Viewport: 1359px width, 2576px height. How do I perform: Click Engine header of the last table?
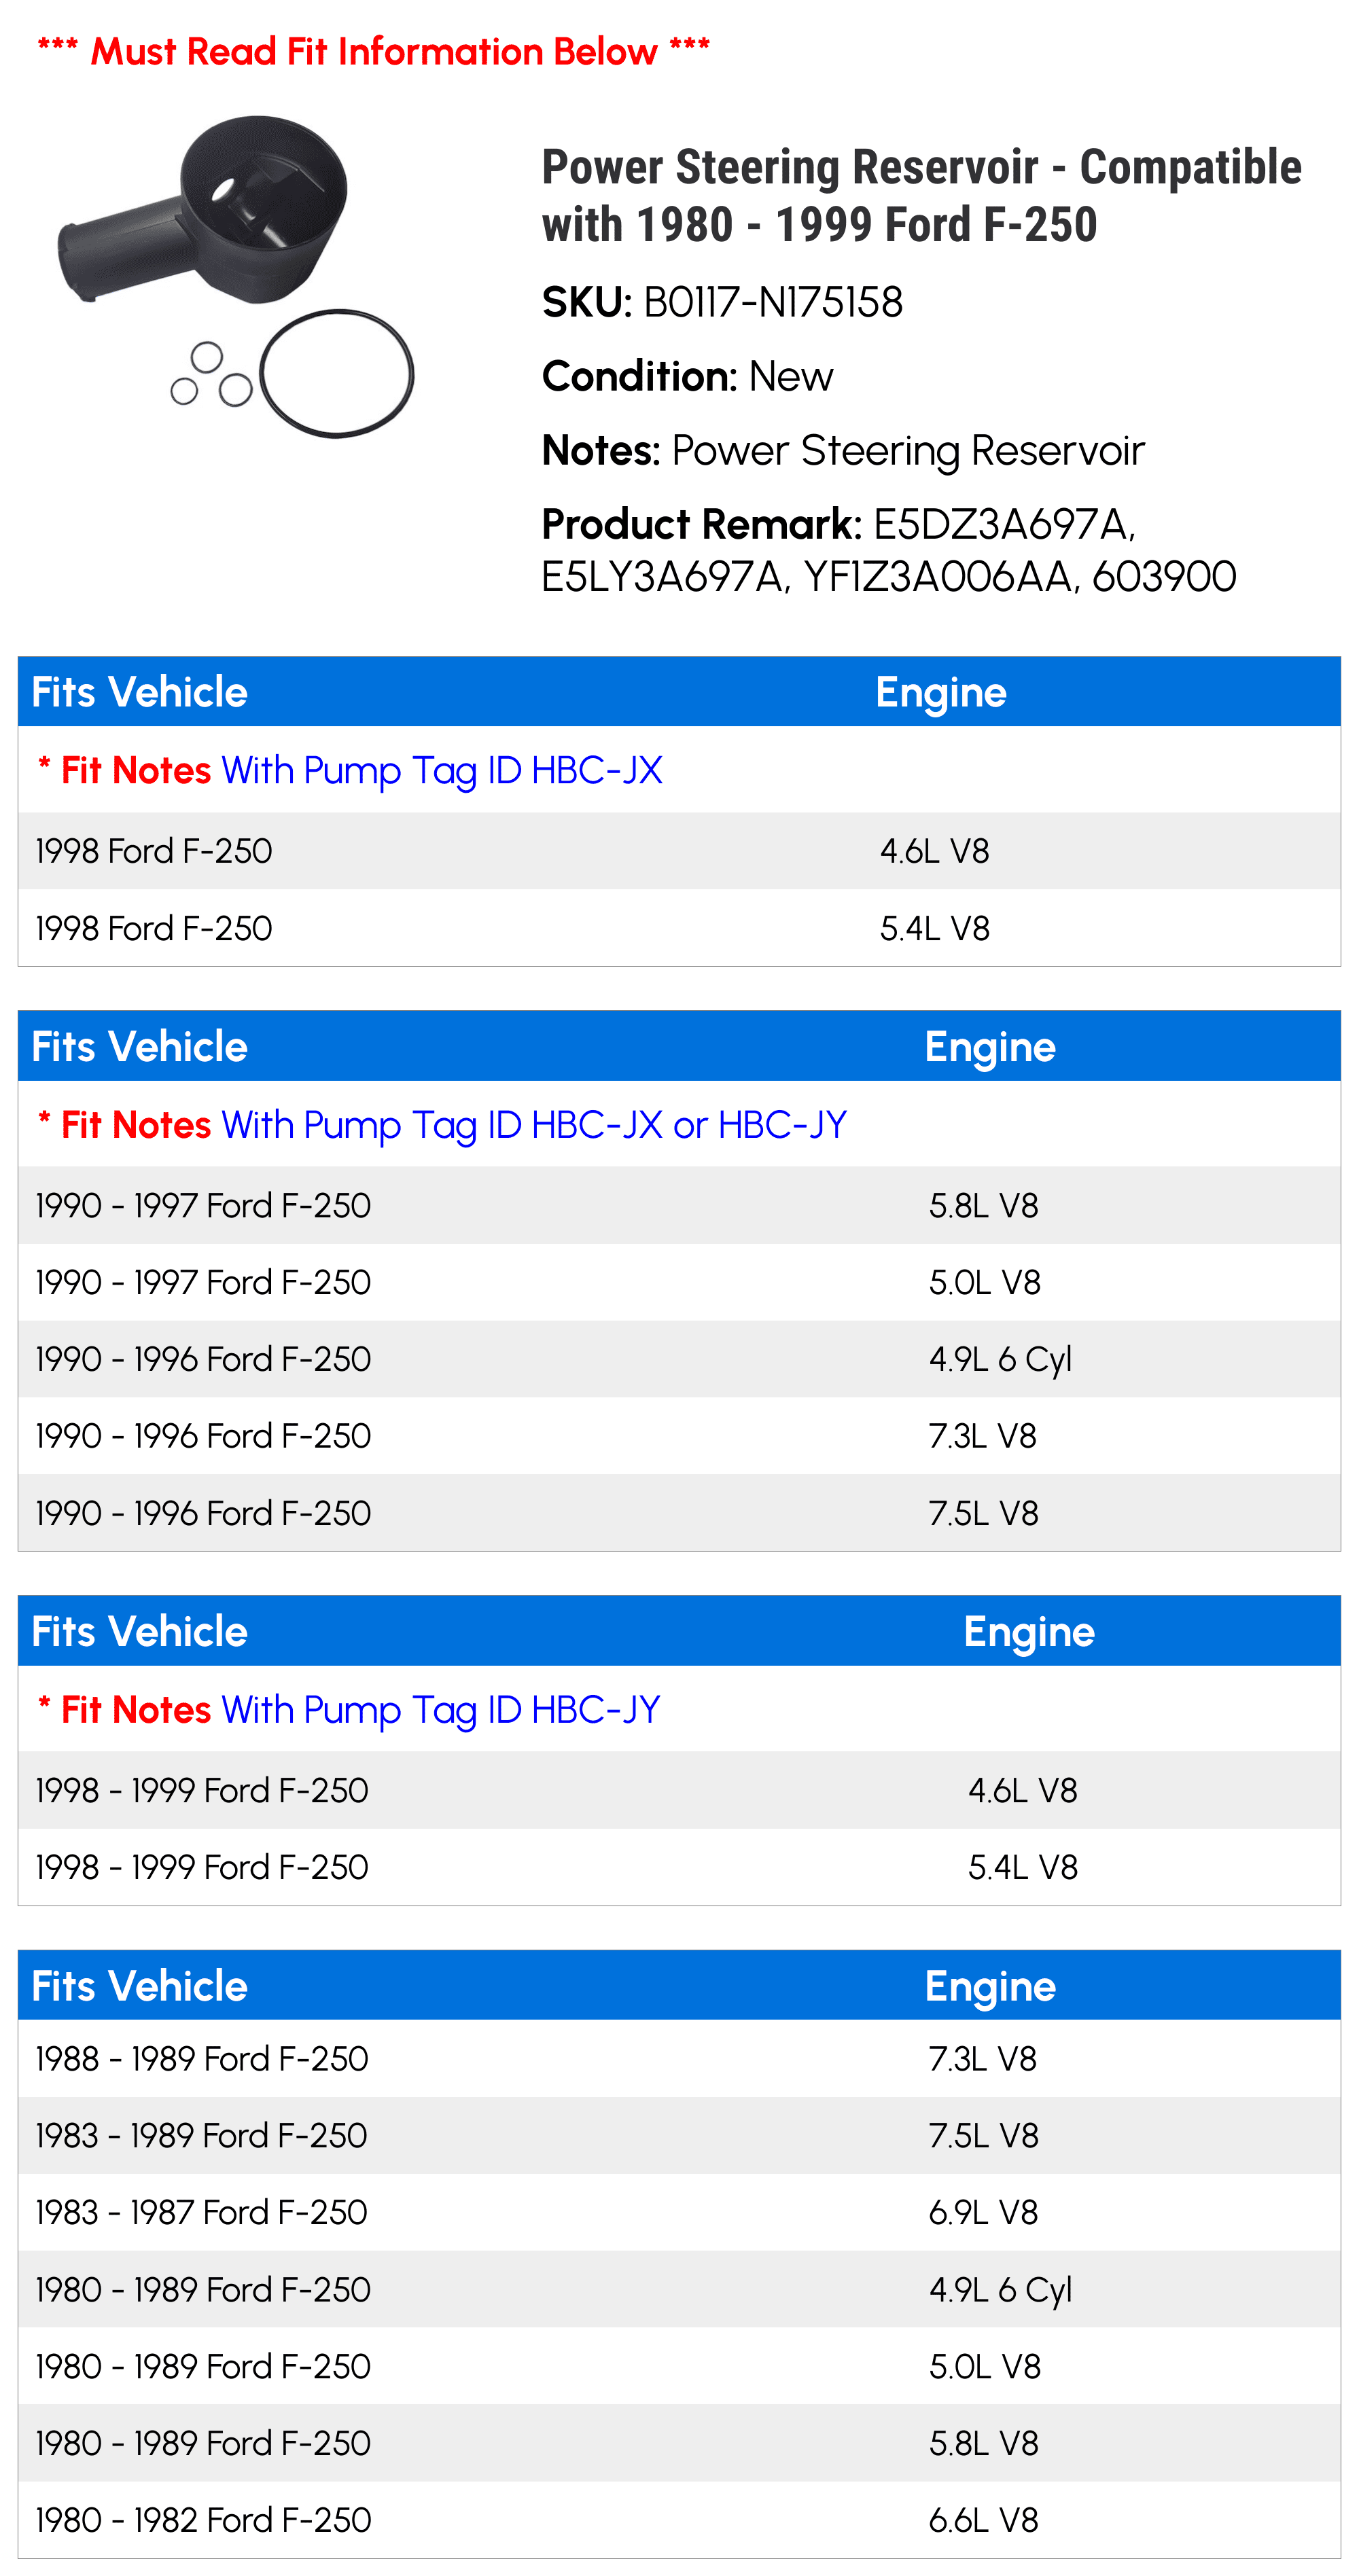[x=990, y=1986]
